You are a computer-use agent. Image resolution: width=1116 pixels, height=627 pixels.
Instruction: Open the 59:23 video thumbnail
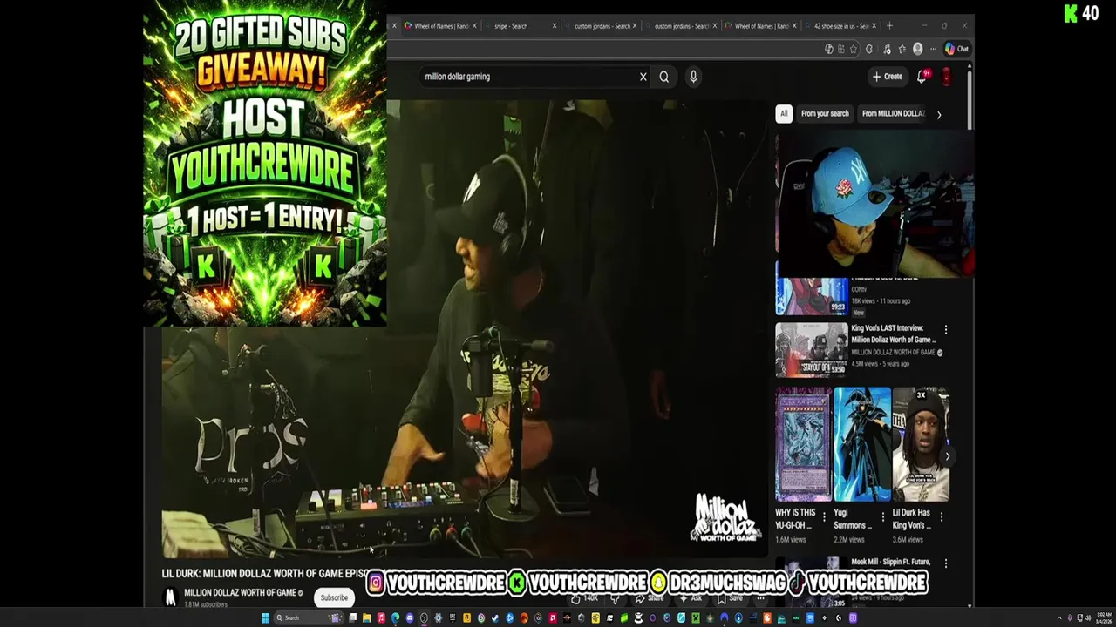(811, 296)
